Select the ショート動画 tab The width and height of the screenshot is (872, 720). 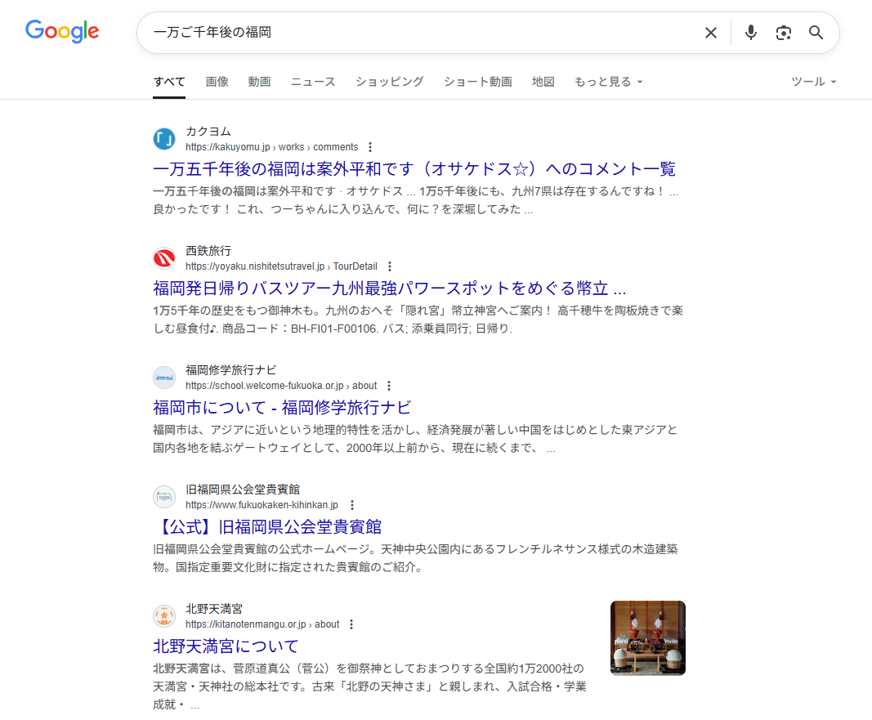[x=477, y=82]
